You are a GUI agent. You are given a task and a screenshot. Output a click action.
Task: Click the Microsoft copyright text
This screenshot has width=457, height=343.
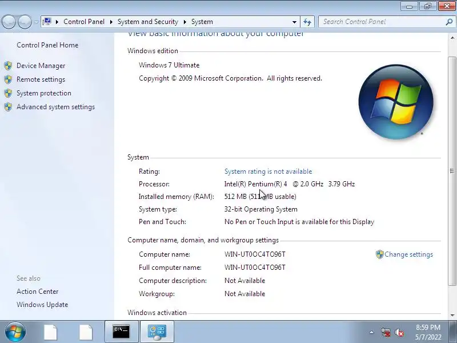230,78
